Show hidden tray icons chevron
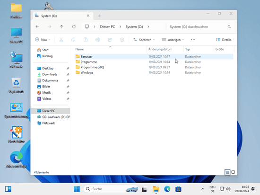The image size is (260, 195). (x=203, y=189)
